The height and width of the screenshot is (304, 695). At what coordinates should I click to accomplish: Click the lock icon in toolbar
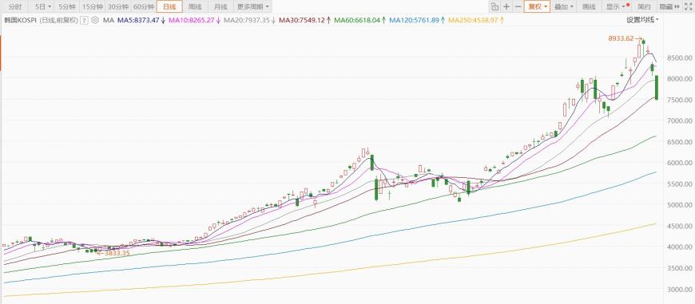[x=494, y=6]
